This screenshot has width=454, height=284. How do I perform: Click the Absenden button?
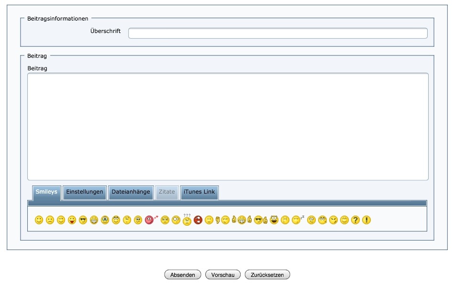(183, 275)
